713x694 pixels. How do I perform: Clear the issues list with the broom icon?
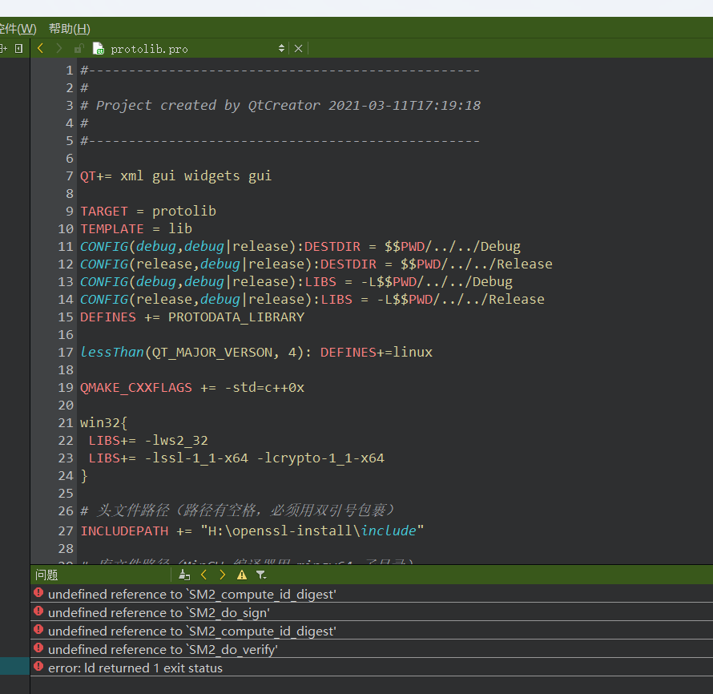184,575
